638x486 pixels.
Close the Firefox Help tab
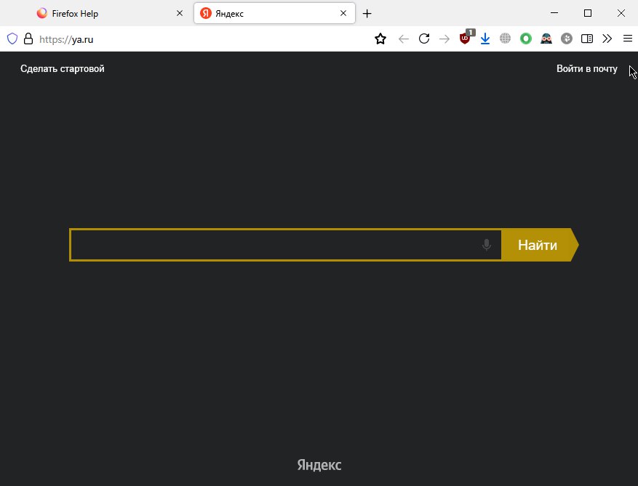click(180, 13)
